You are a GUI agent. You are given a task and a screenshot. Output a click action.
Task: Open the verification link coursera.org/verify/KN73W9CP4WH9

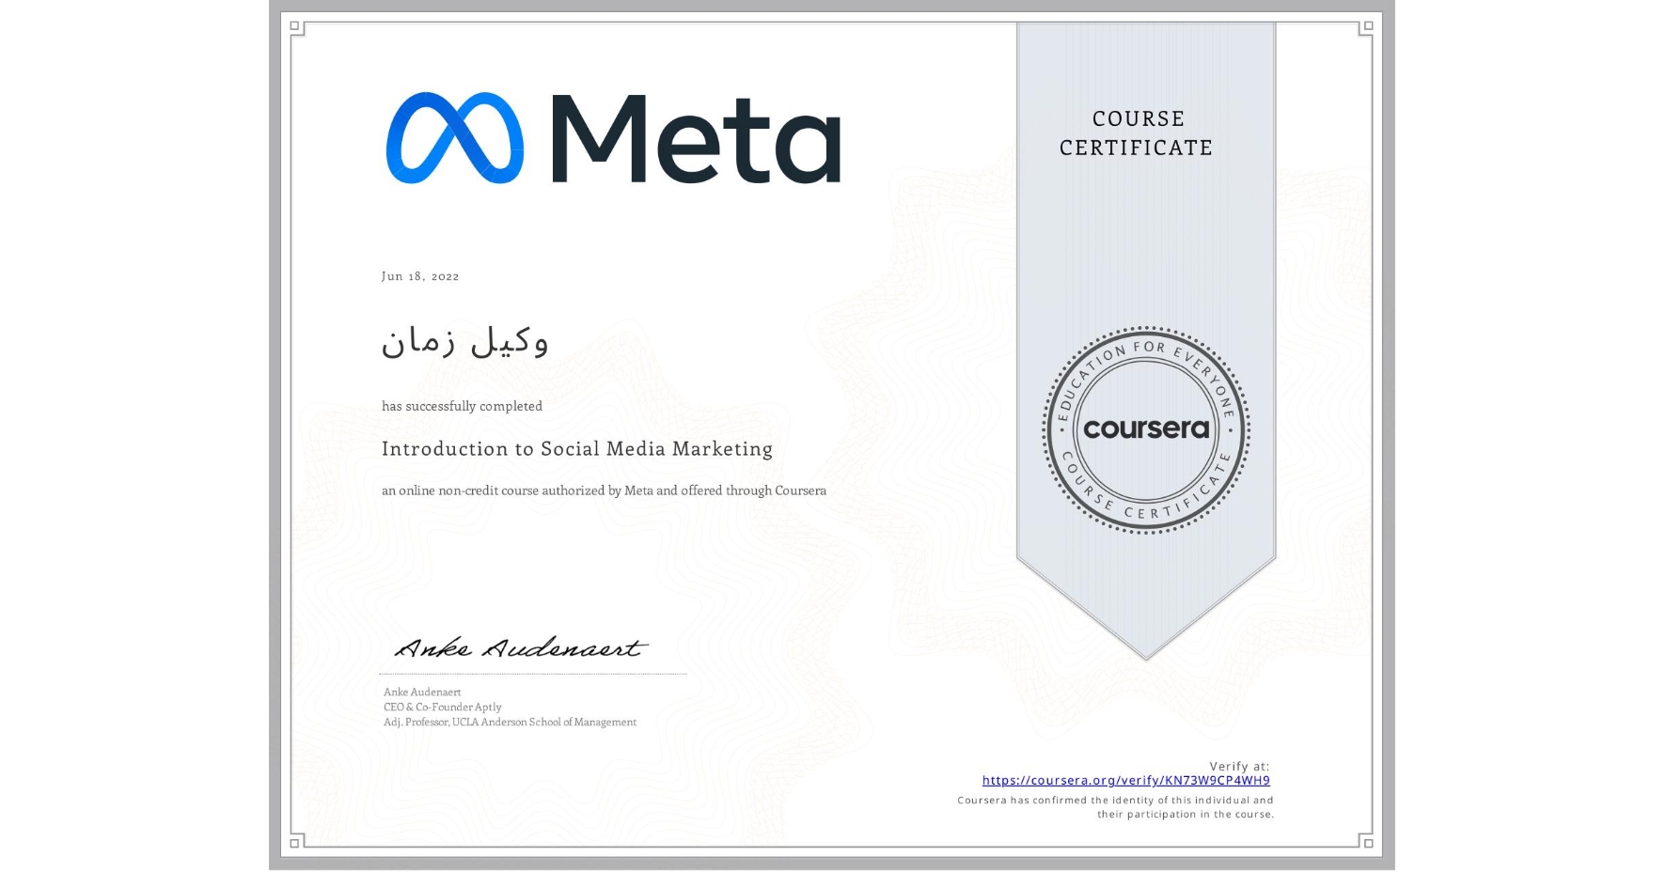(x=1126, y=780)
